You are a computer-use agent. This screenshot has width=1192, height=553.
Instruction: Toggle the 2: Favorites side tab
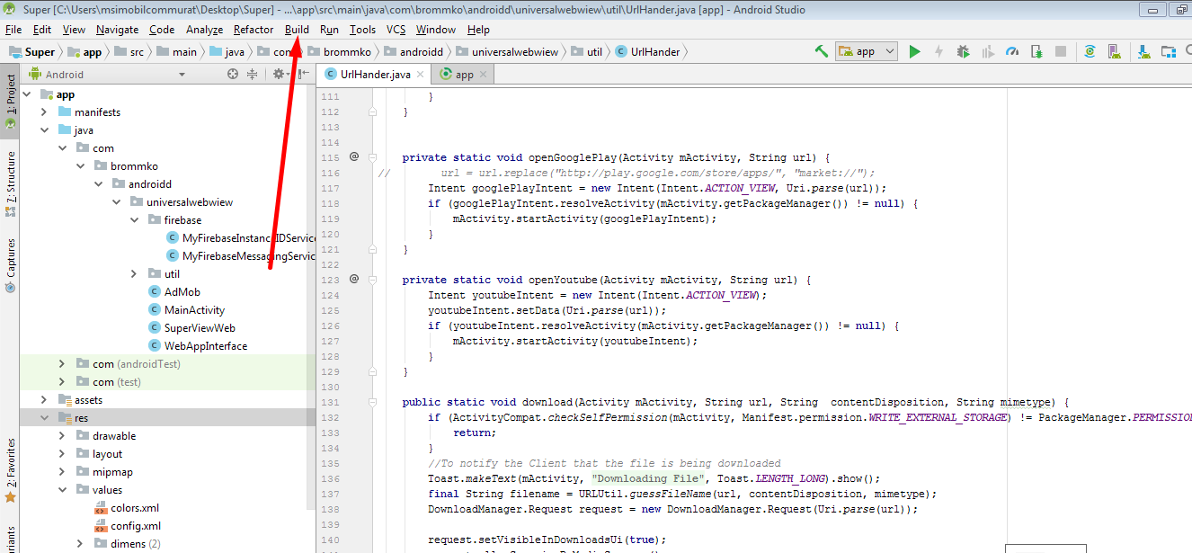(10, 471)
